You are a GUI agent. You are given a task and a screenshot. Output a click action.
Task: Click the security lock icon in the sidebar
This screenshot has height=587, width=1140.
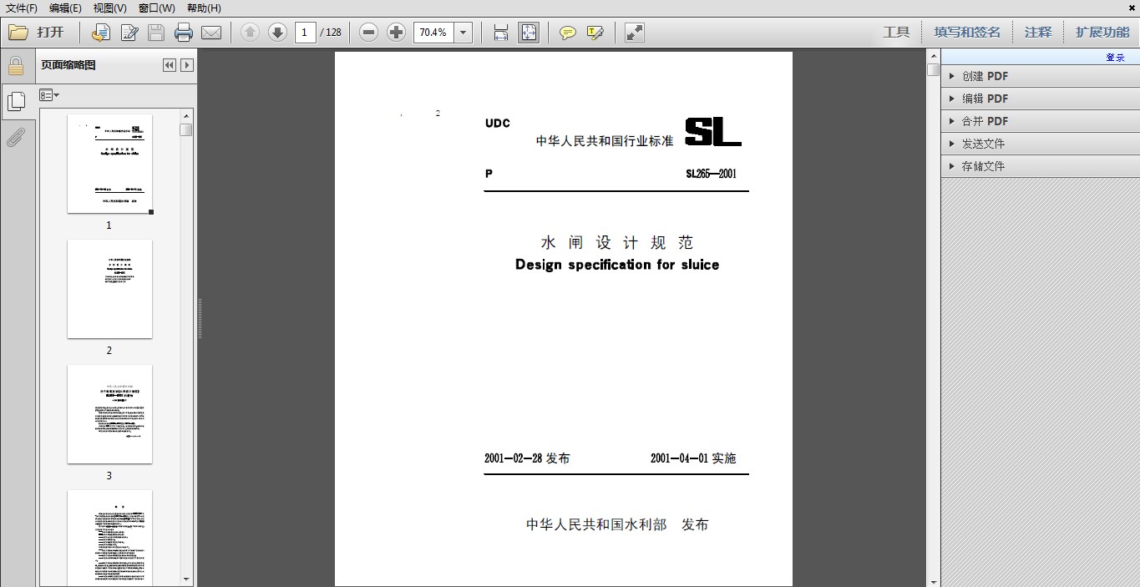click(15, 66)
